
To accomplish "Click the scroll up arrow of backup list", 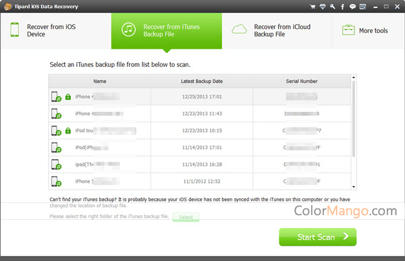I will pyautogui.click(x=354, y=78).
